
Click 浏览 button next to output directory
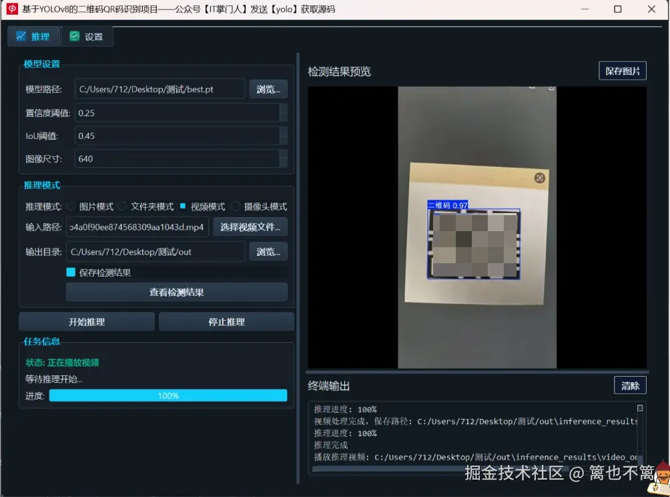click(x=268, y=251)
